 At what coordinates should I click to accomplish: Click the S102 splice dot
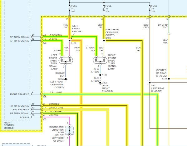70,41
